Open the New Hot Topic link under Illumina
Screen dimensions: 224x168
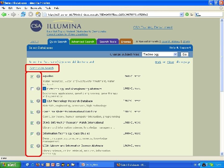77,33
